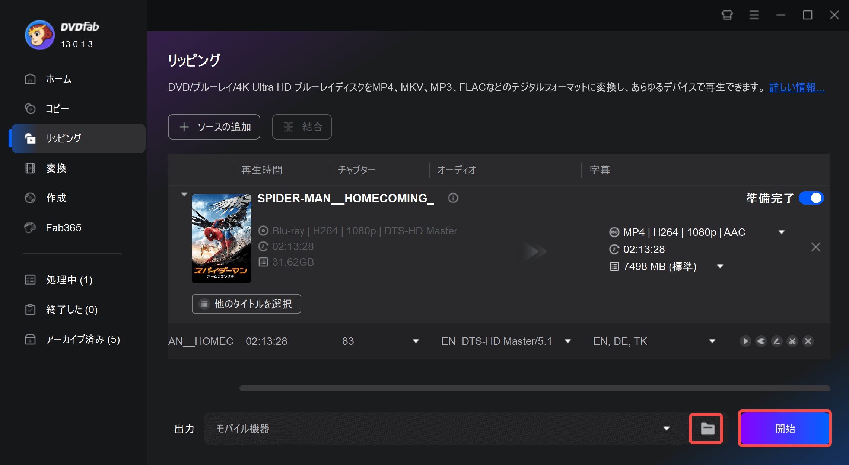
Task: Expand the MP4 H264 profile dropdown
Action: [782, 232]
